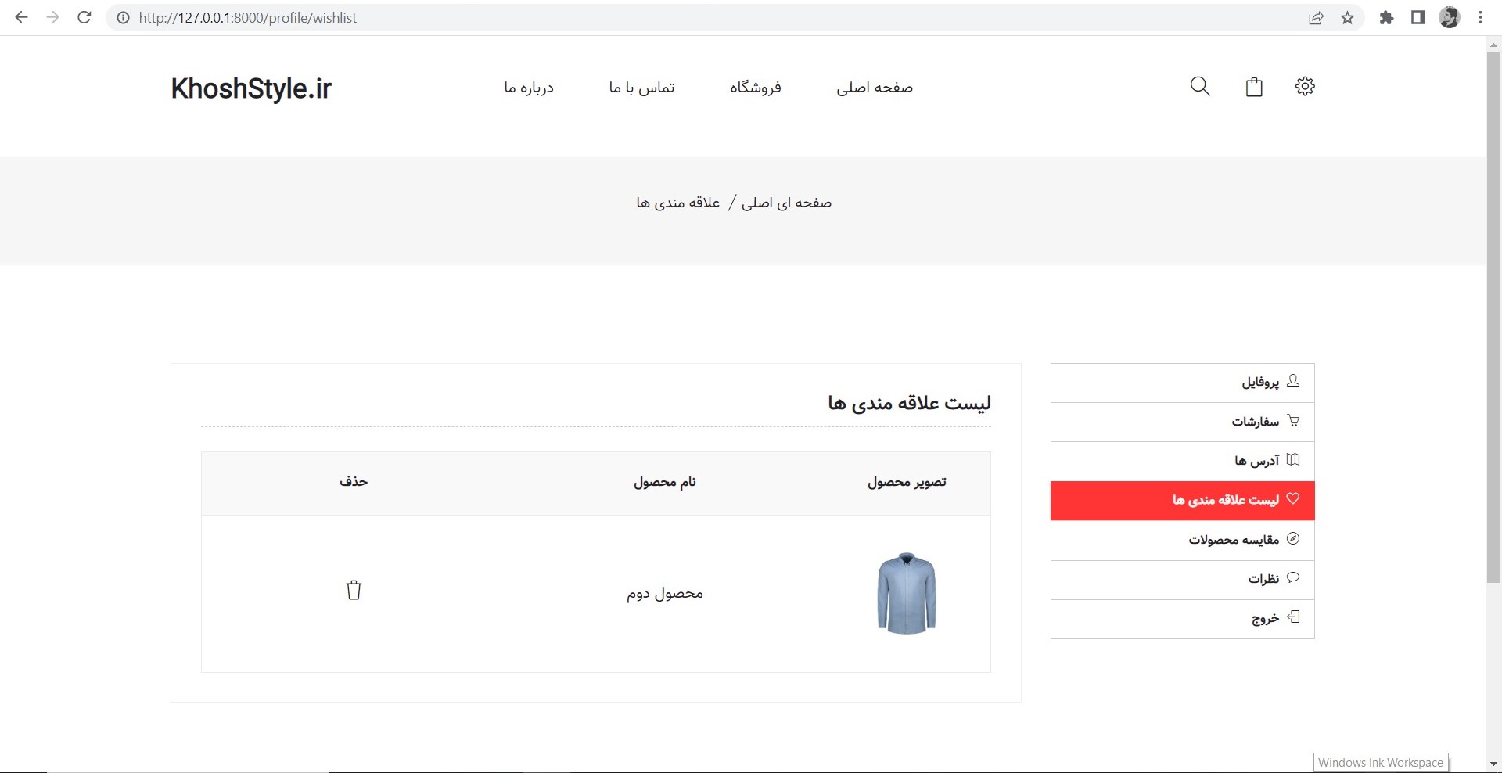Open the تماس با ما page
The width and height of the screenshot is (1502, 773).
[641, 87]
